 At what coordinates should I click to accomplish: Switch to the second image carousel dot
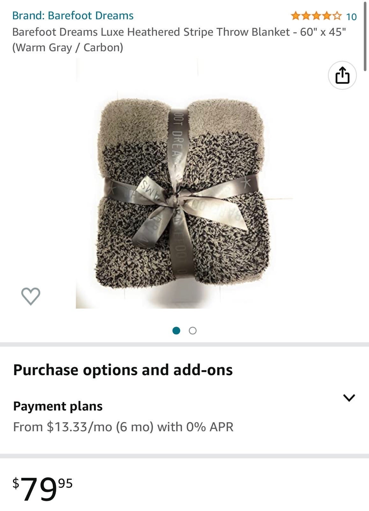(x=193, y=331)
